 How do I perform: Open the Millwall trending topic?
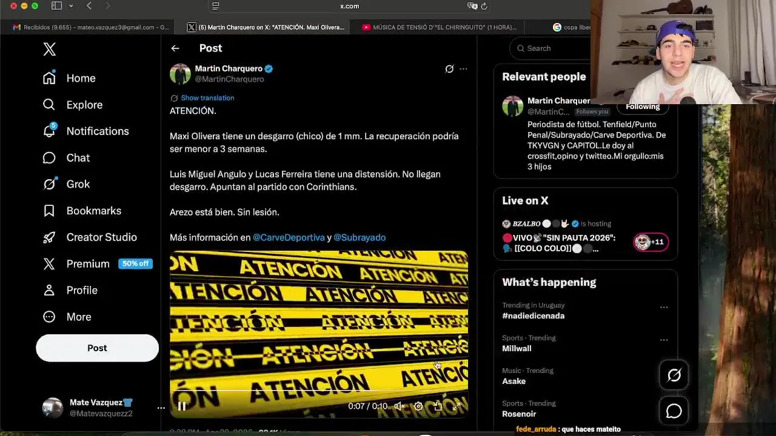tap(517, 349)
